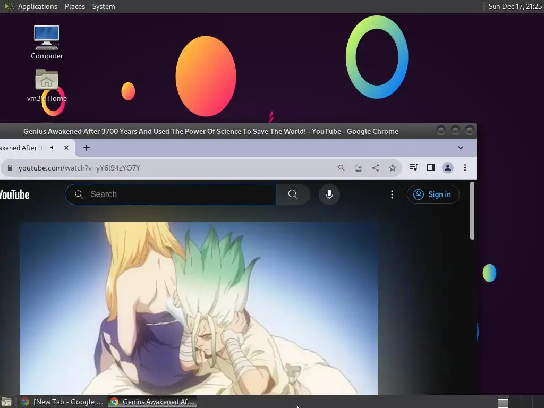This screenshot has width=544, height=408.
Task: Click the YouTube page vertical scrollbar
Action: [x=472, y=210]
